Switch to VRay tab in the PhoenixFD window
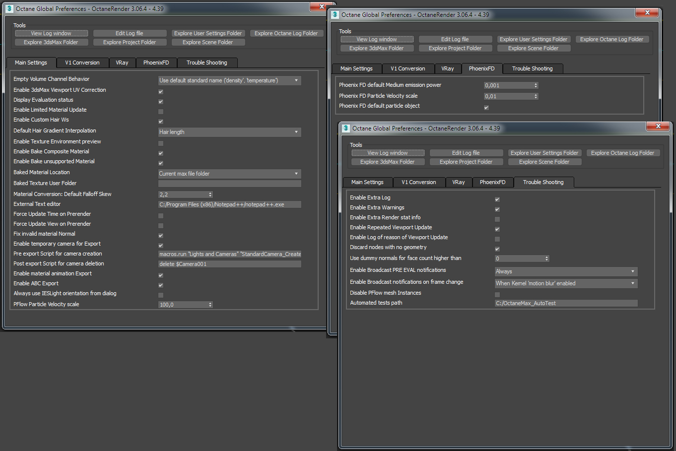Screen dimensions: 676x451 point(448,68)
